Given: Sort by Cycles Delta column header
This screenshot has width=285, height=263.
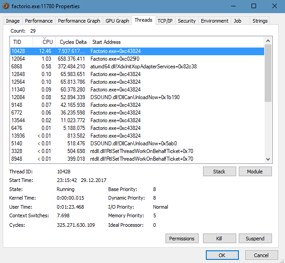Looking at the screenshot, I should (73, 42).
